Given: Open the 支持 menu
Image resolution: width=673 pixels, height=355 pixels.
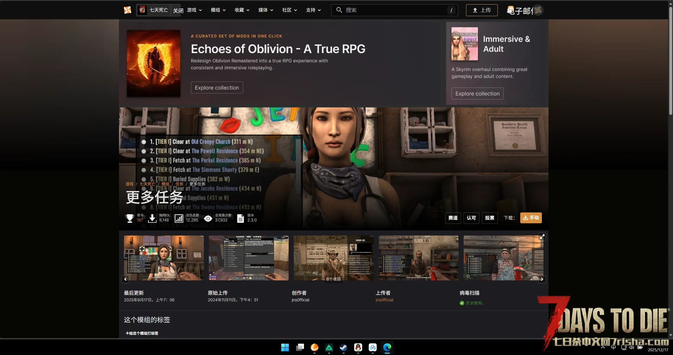Looking at the screenshot, I should tap(313, 10).
